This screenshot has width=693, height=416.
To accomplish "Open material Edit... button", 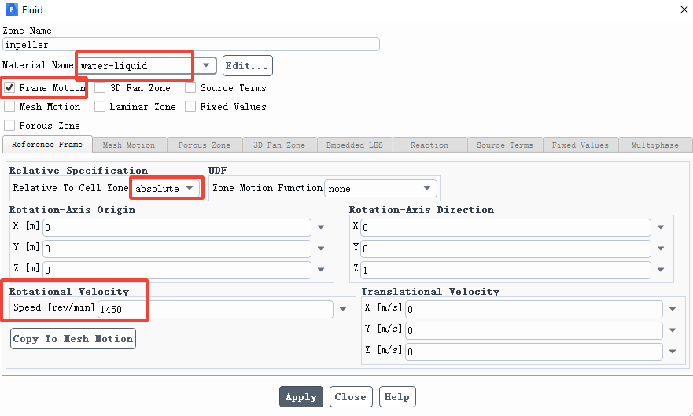I will pyautogui.click(x=248, y=65).
